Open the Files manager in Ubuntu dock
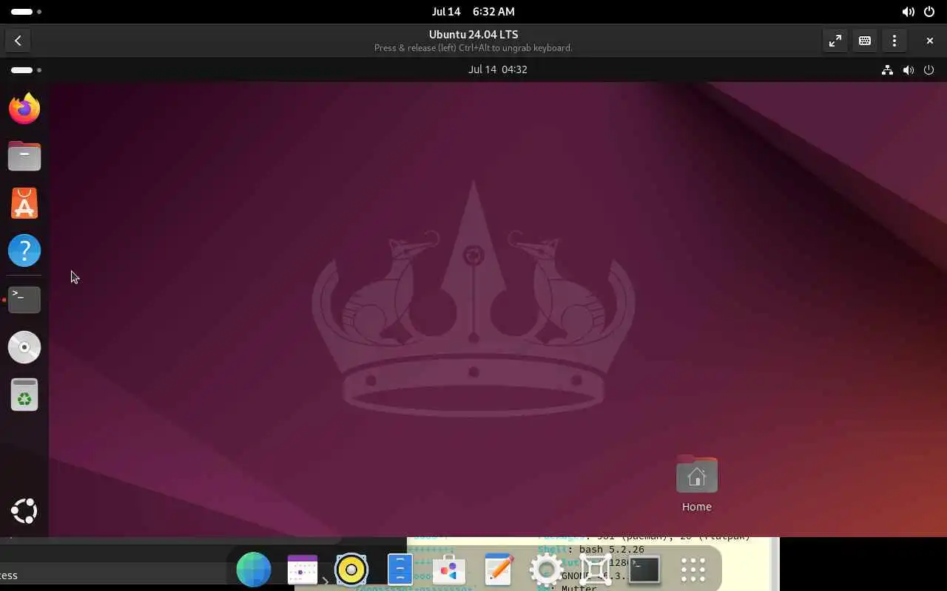947x591 pixels. point(24,156)
